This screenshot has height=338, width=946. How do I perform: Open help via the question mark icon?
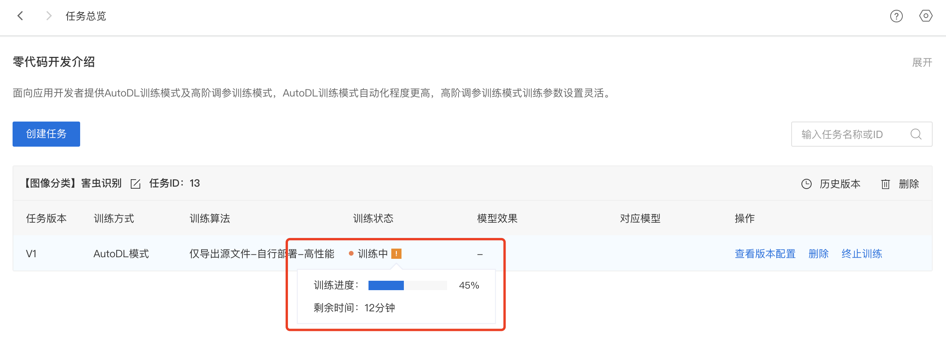tap(896, 16)
